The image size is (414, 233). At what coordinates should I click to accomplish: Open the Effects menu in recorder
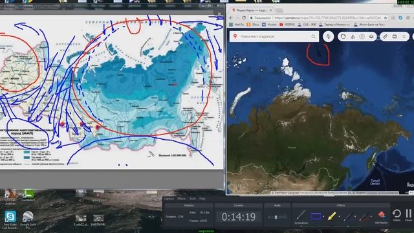click(x=181, y=199)
